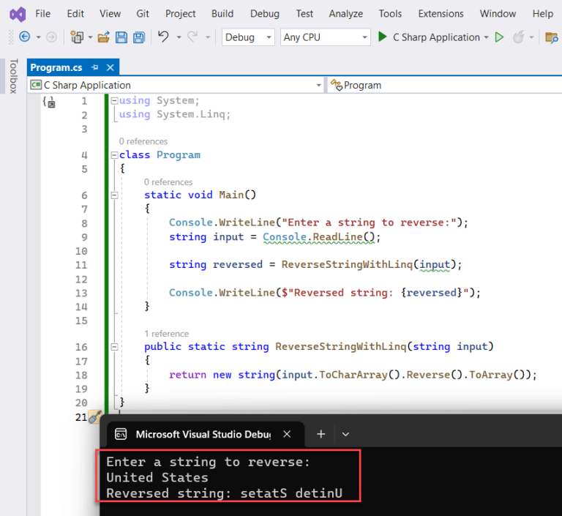Image resolution: width=562 pixels, height=516 pixels.
Task: Click the "Enter a string to reverse:" string literal
Action: coord(369,223)
